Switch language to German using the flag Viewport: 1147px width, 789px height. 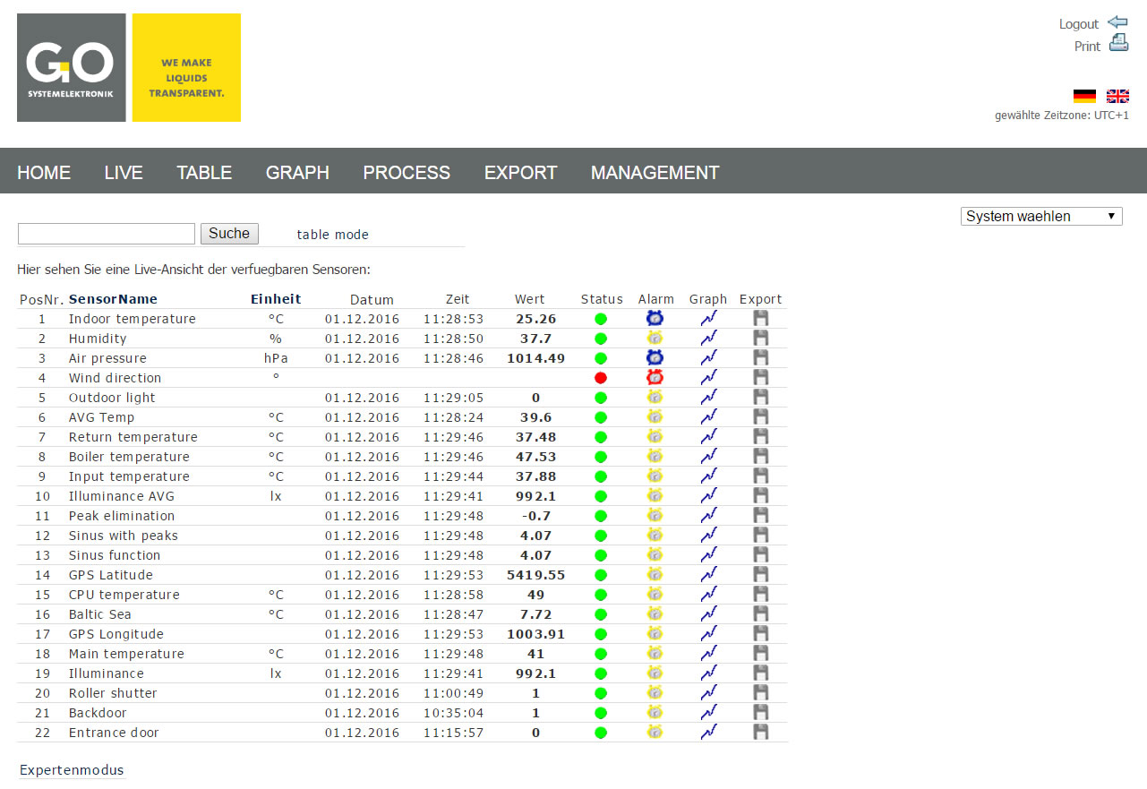pyautogui.click(x=1084, y=96)
